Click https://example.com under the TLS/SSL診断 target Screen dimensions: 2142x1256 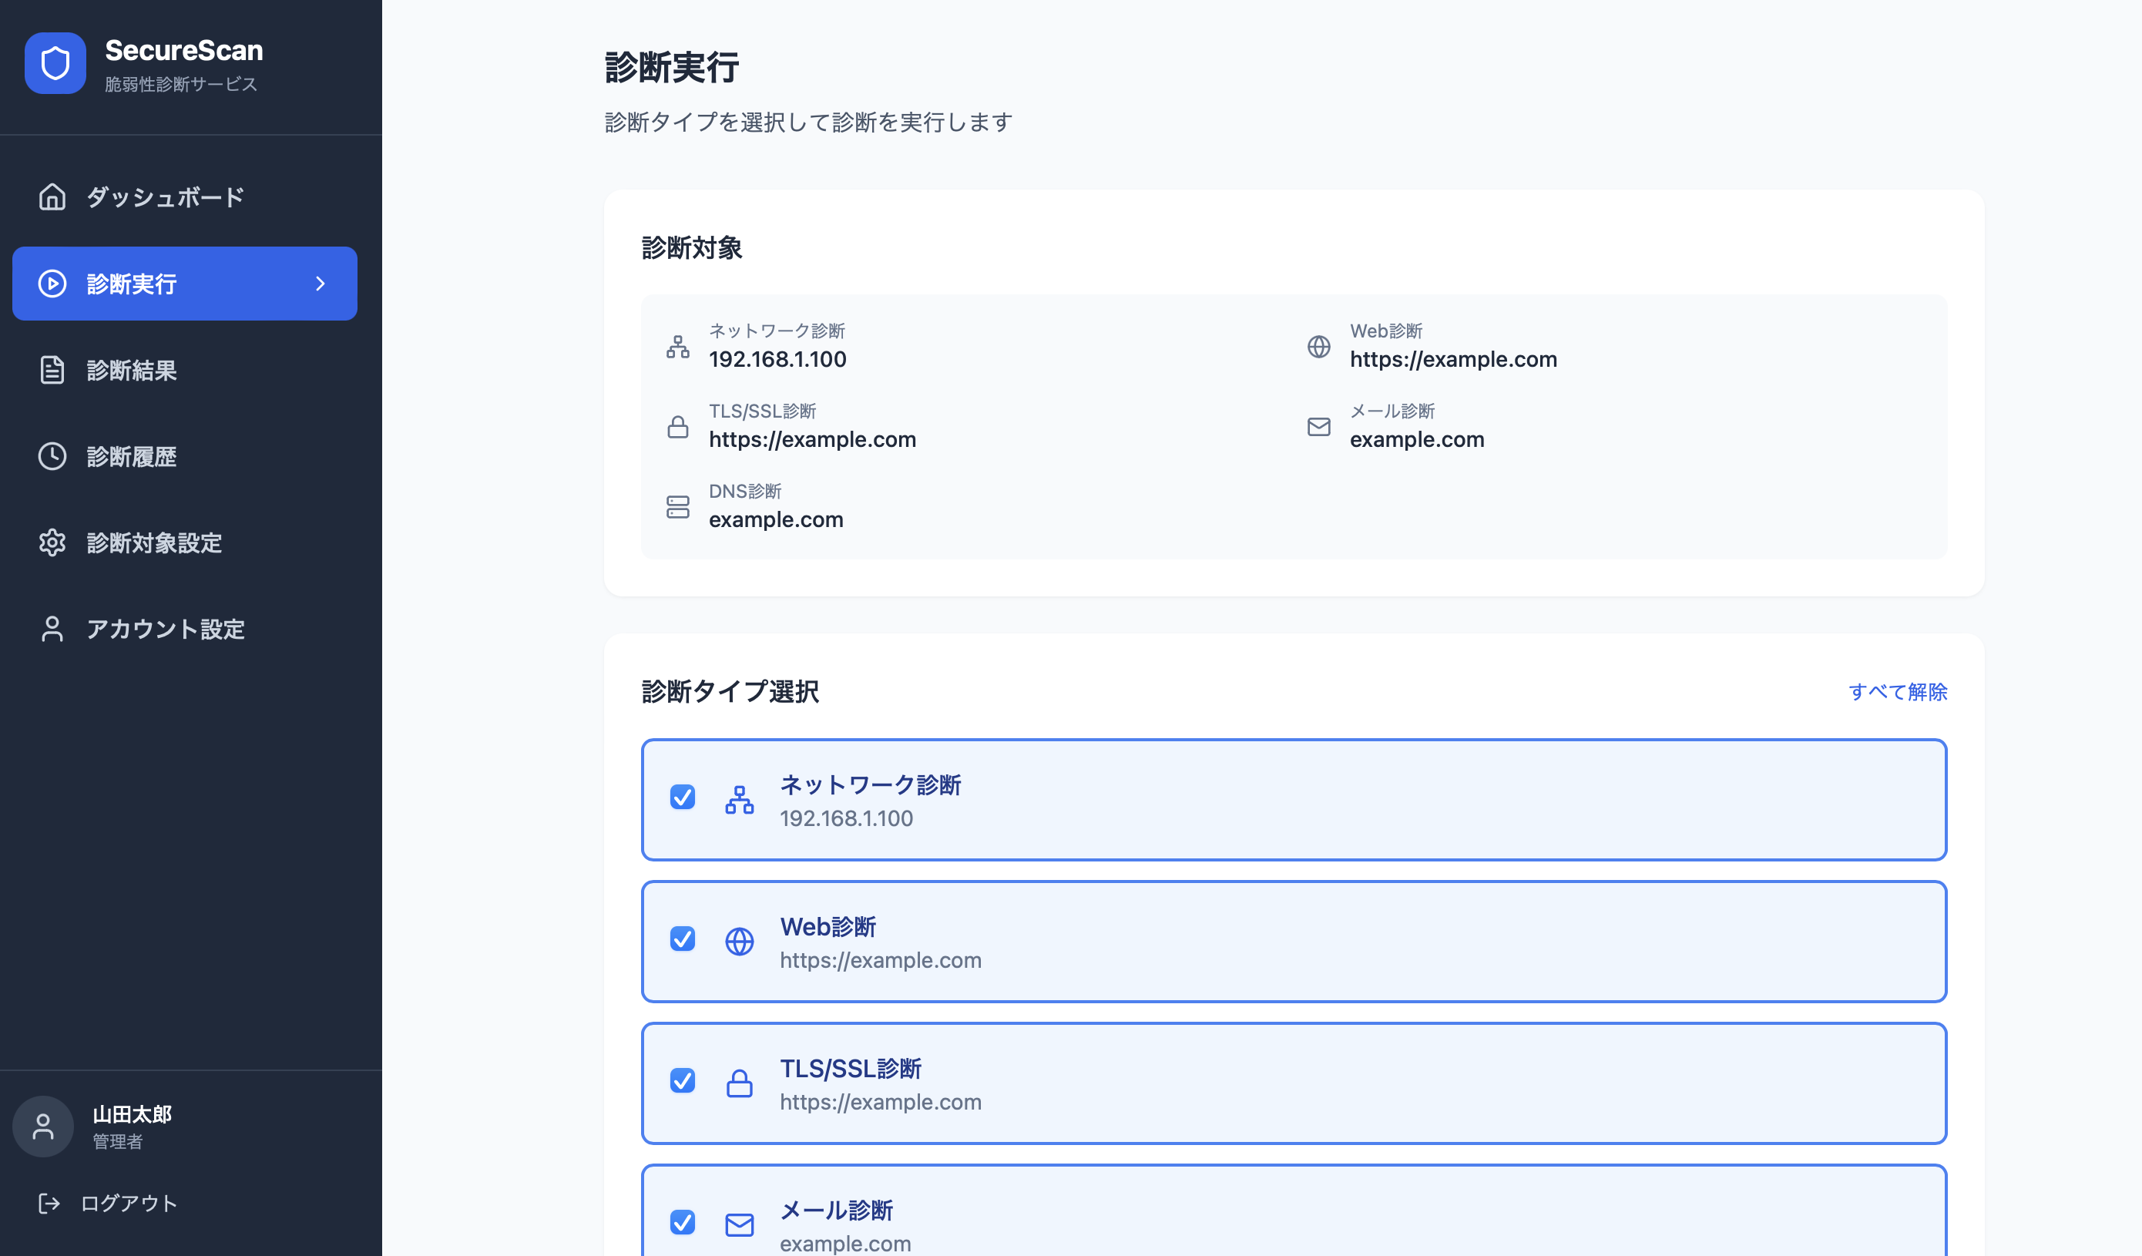click(x=813, y=439)
